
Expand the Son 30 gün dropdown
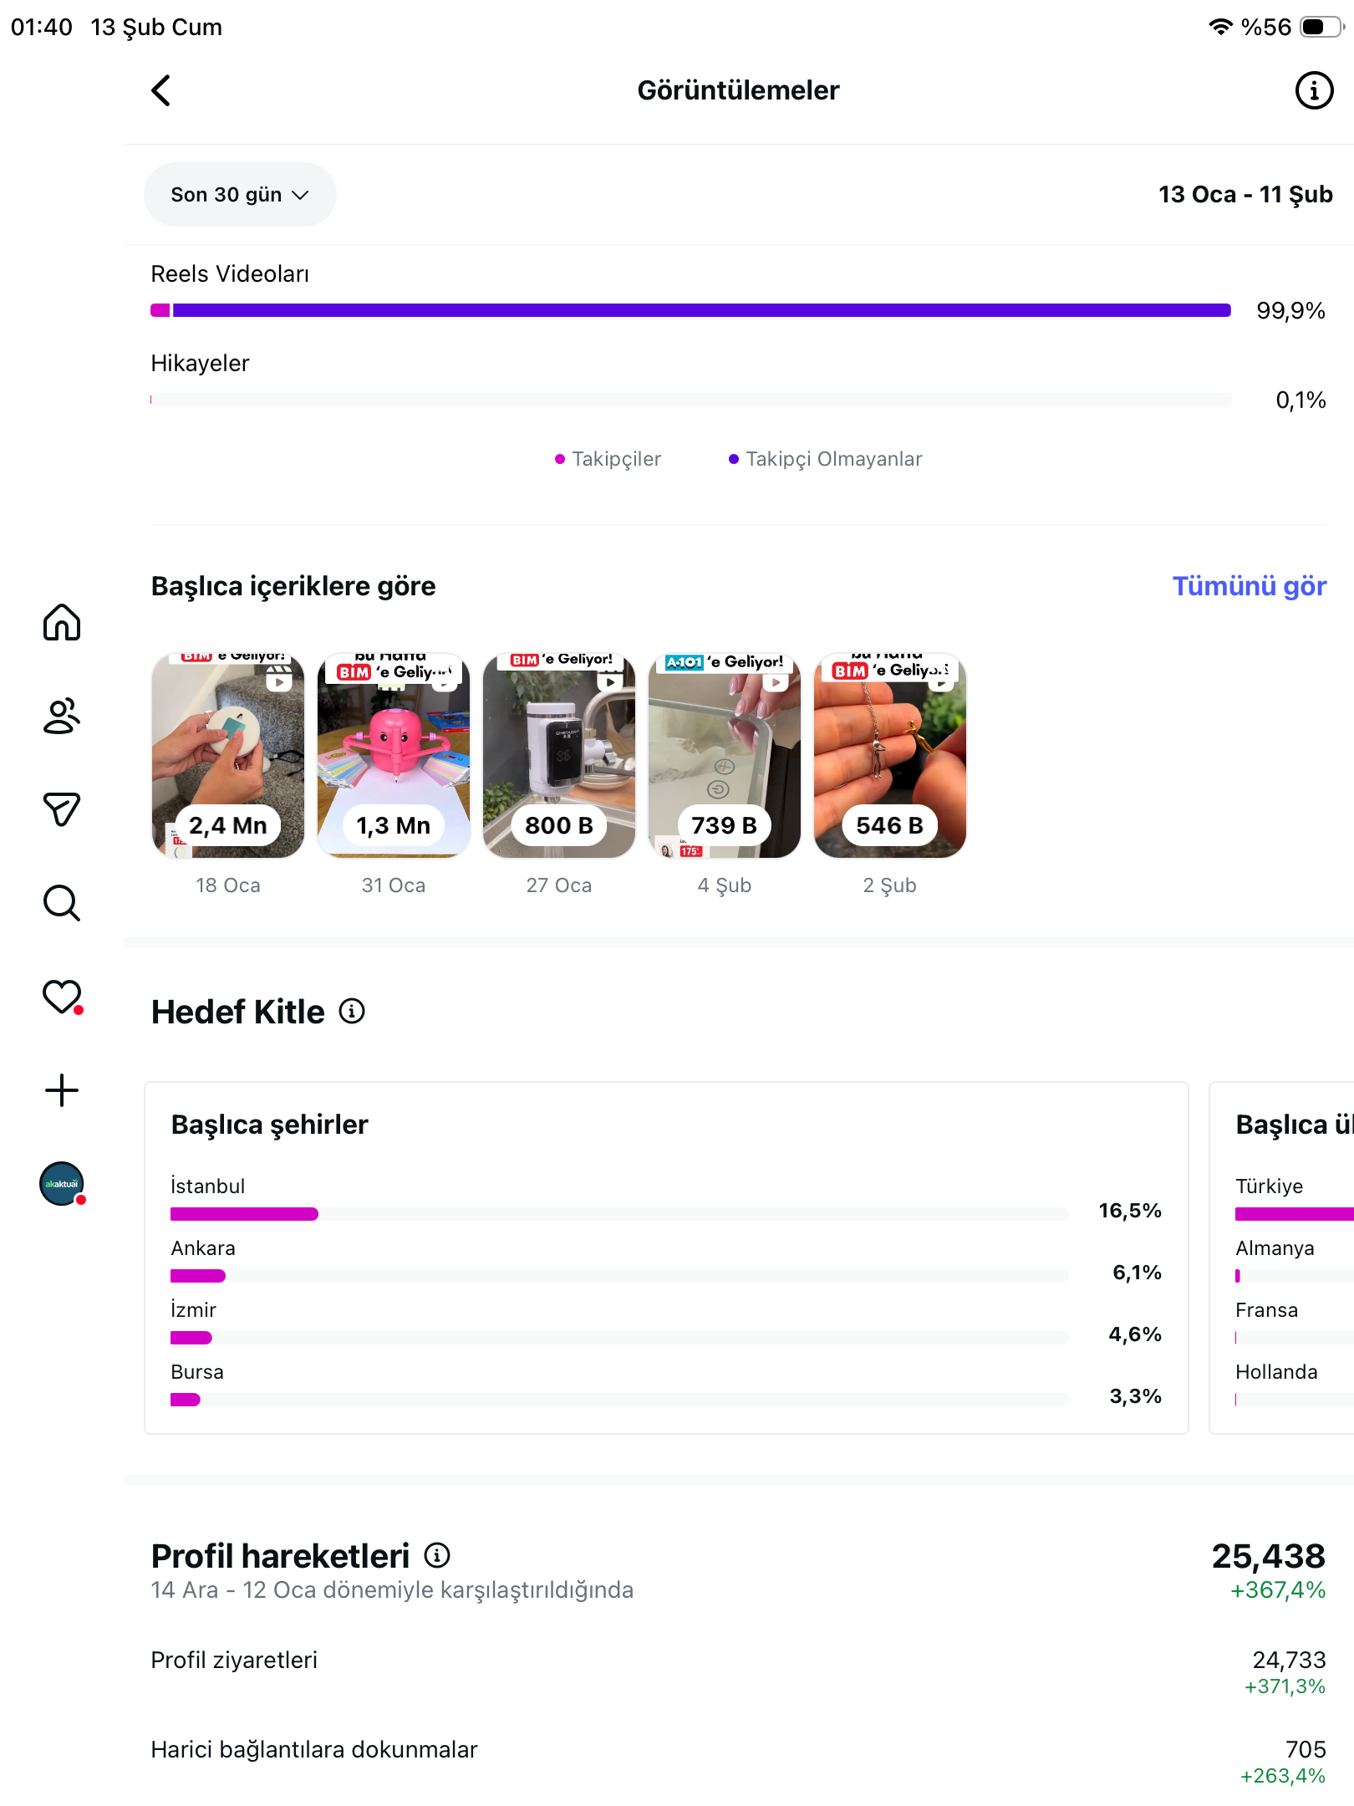240,195
